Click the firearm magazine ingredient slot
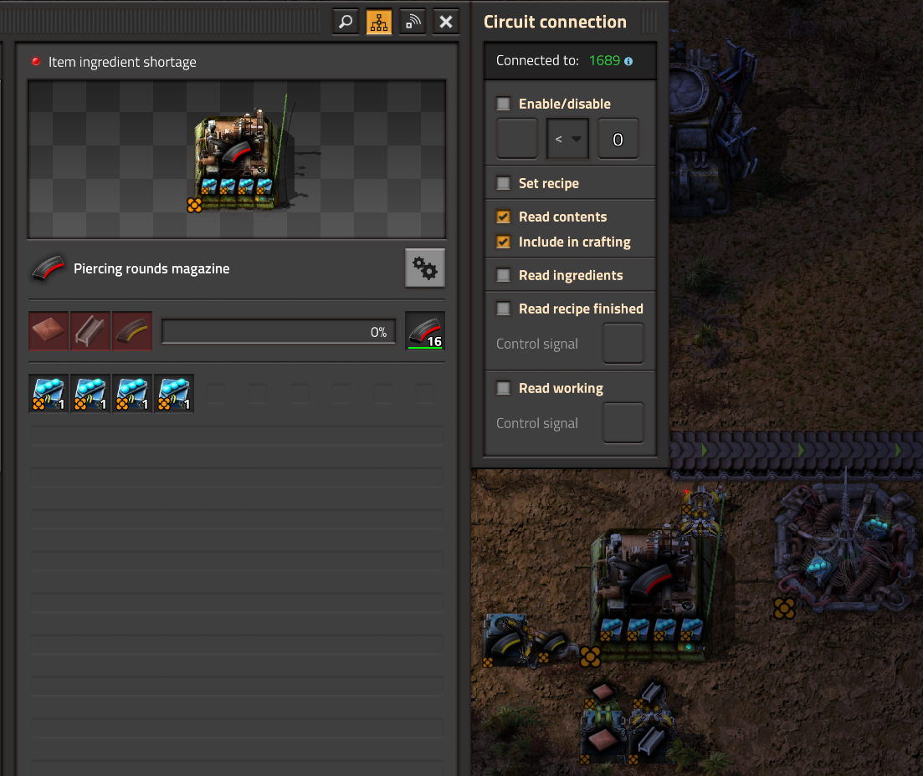The height and width of the screenshot is (776, 923). pos(132,331)
